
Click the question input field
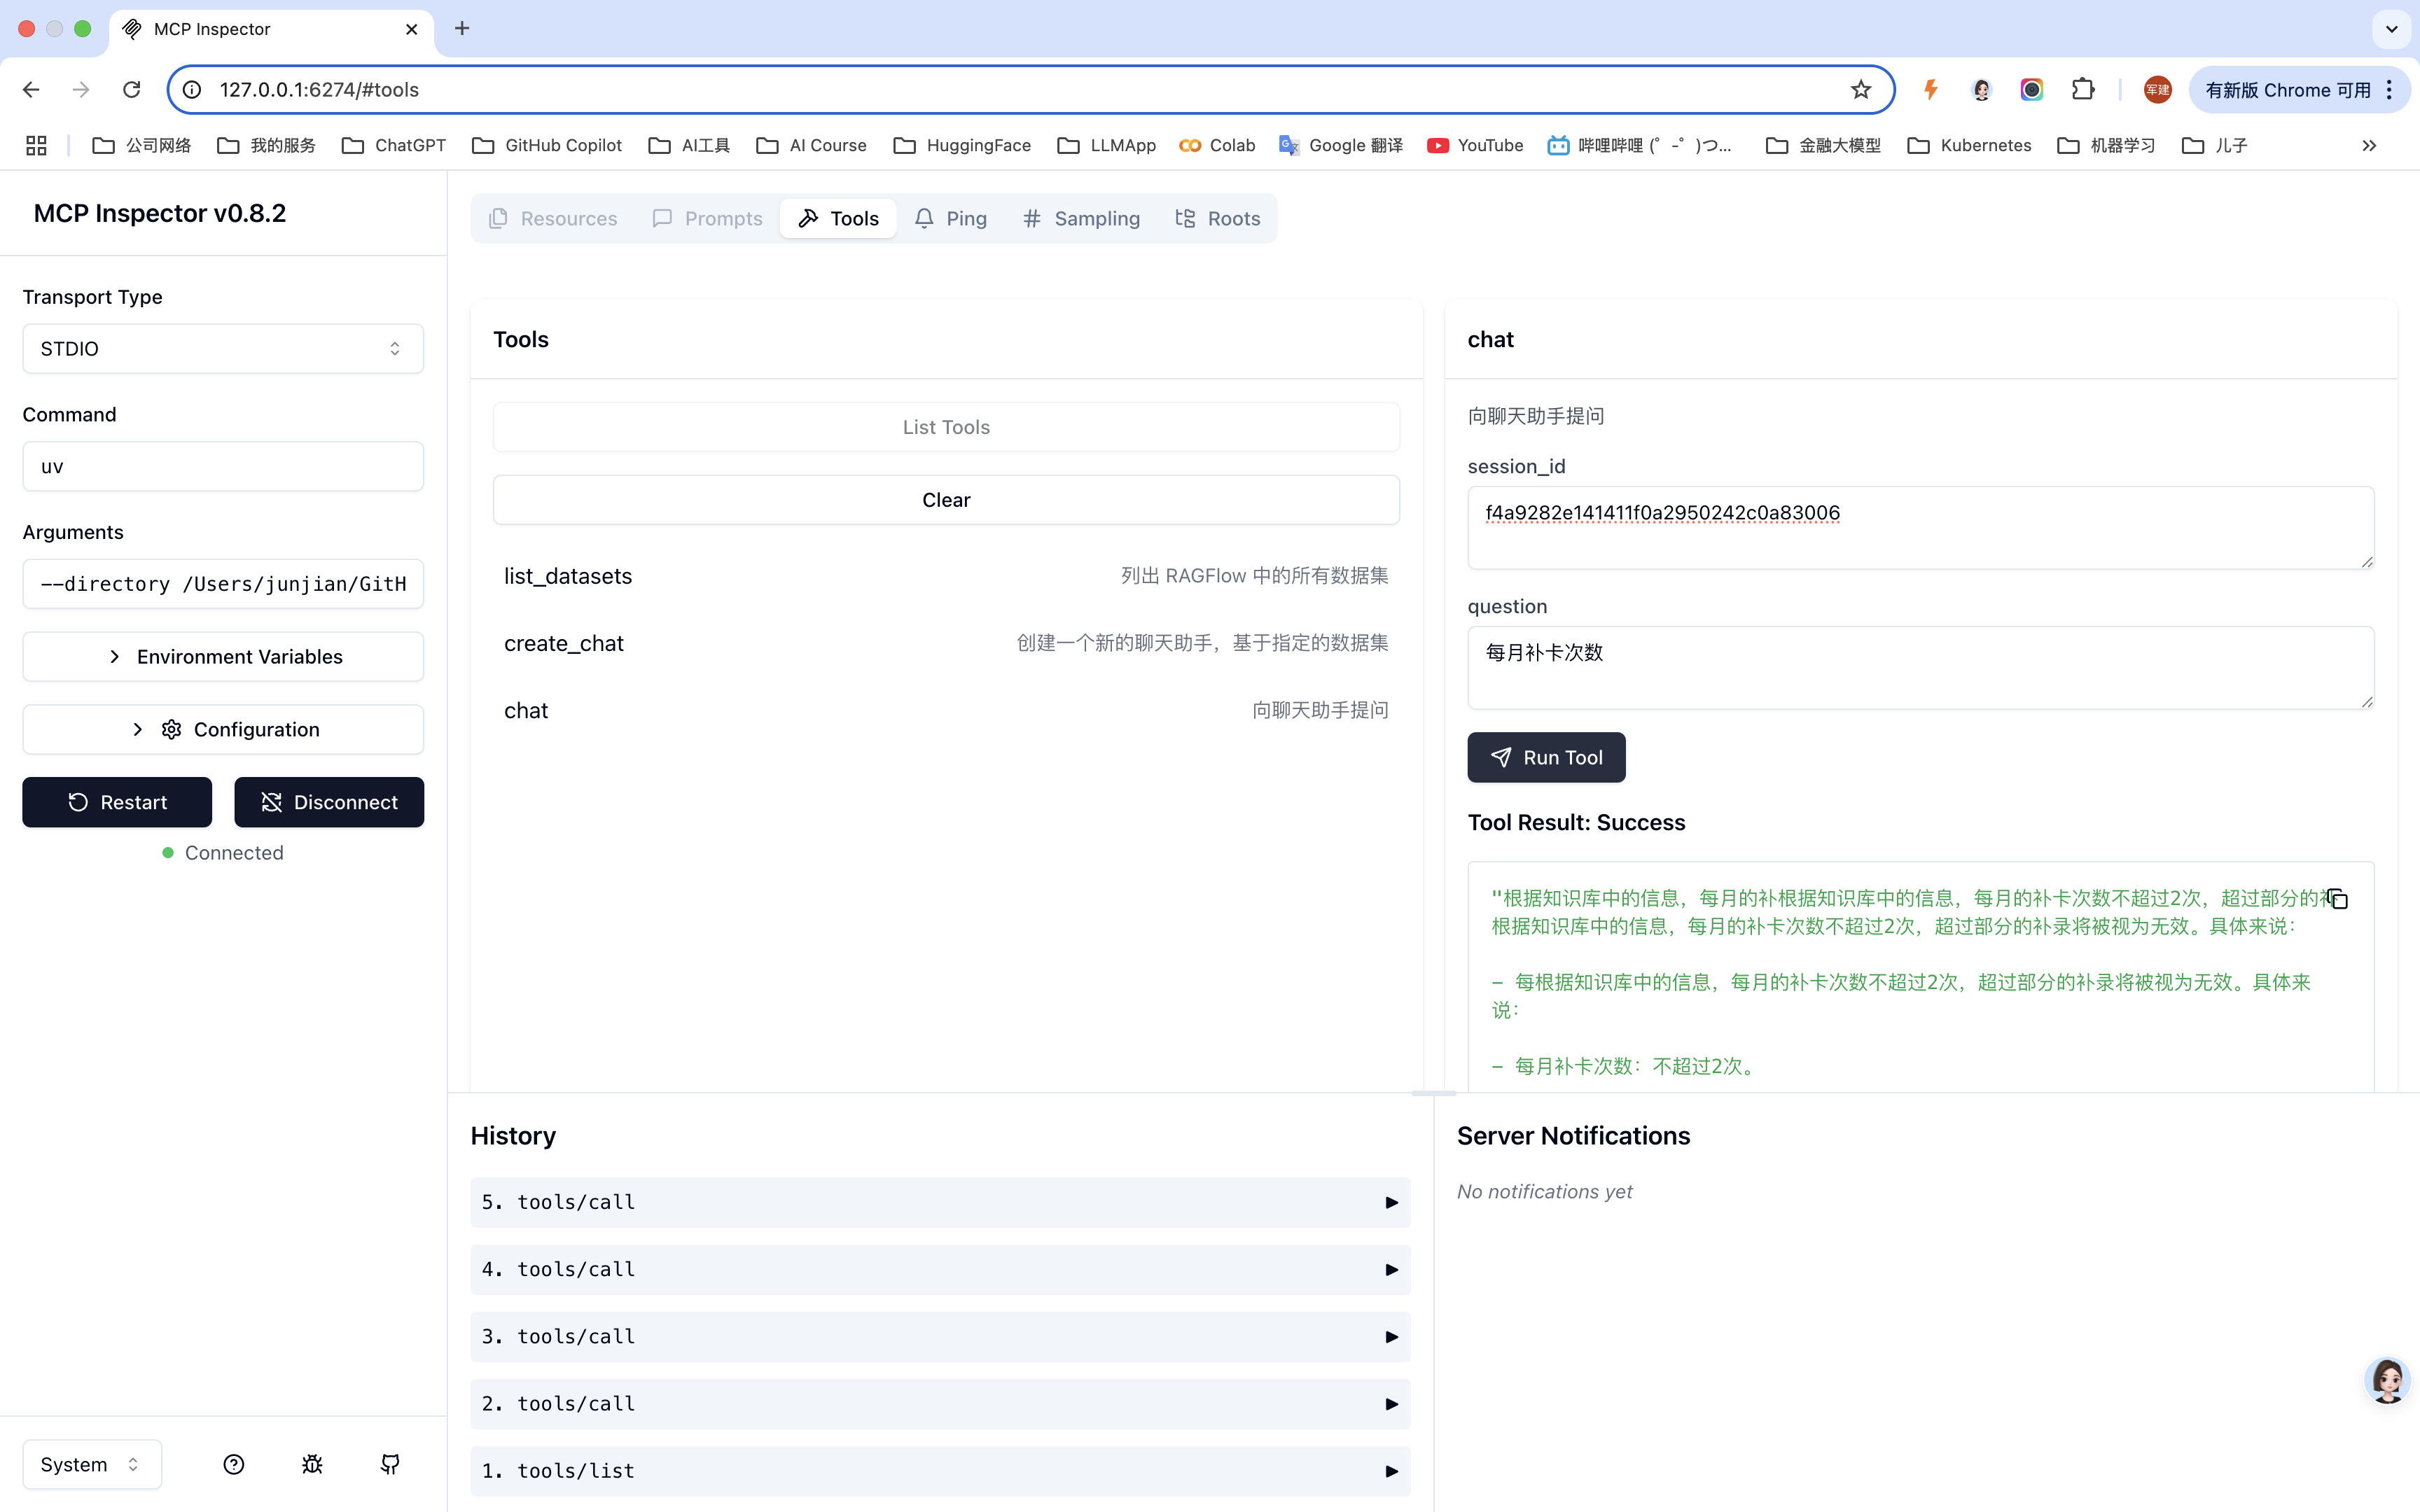1920,667
